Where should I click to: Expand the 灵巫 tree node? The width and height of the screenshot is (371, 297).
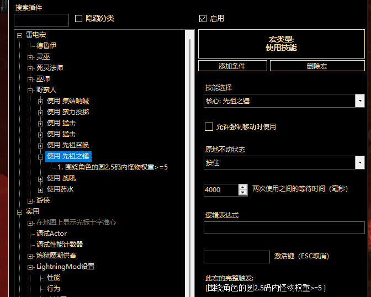coord(30,57)
